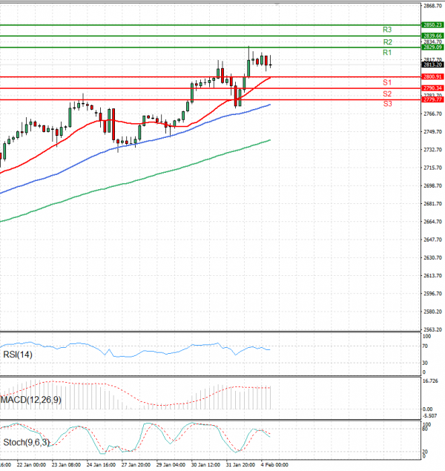
Task: Click the 2613.70 price axis value
Action: pos(432,275)
